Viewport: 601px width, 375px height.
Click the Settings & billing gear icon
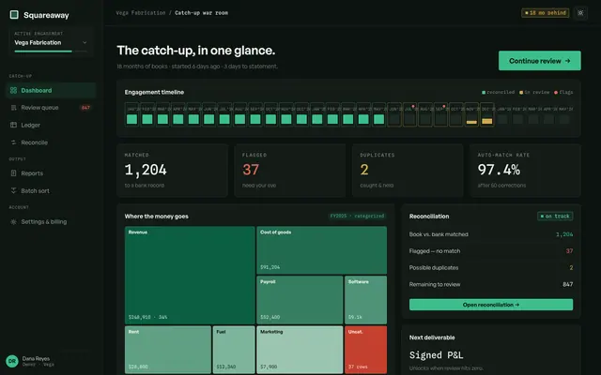13,221
